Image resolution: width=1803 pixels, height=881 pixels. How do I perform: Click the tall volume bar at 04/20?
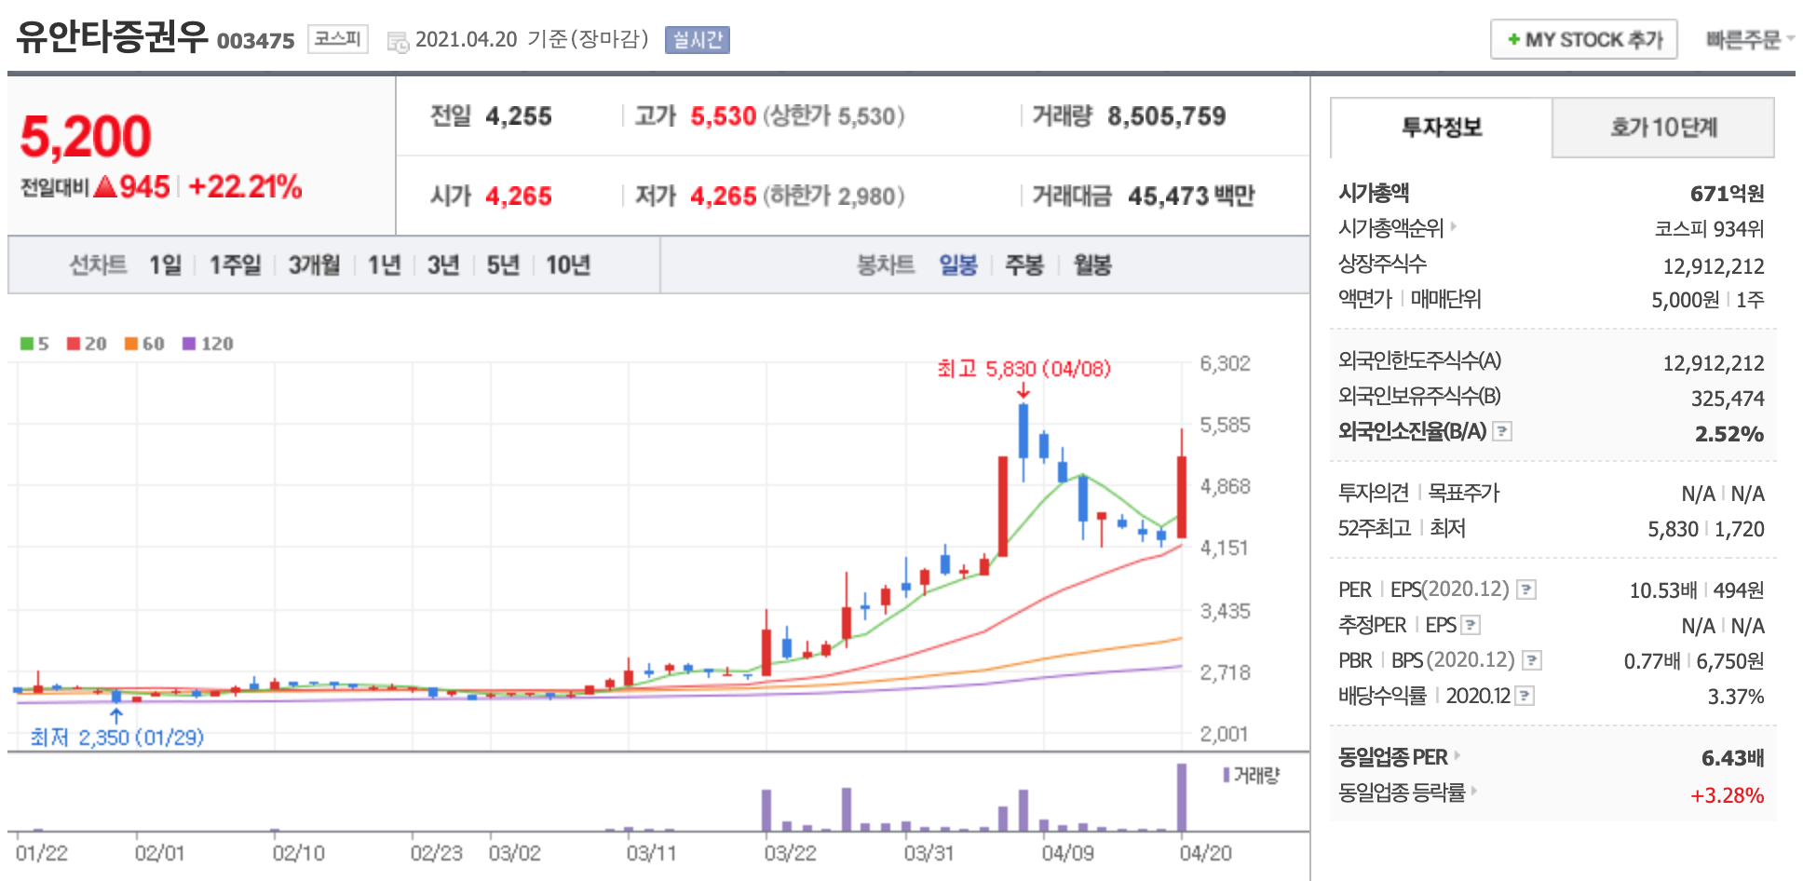1182,797
